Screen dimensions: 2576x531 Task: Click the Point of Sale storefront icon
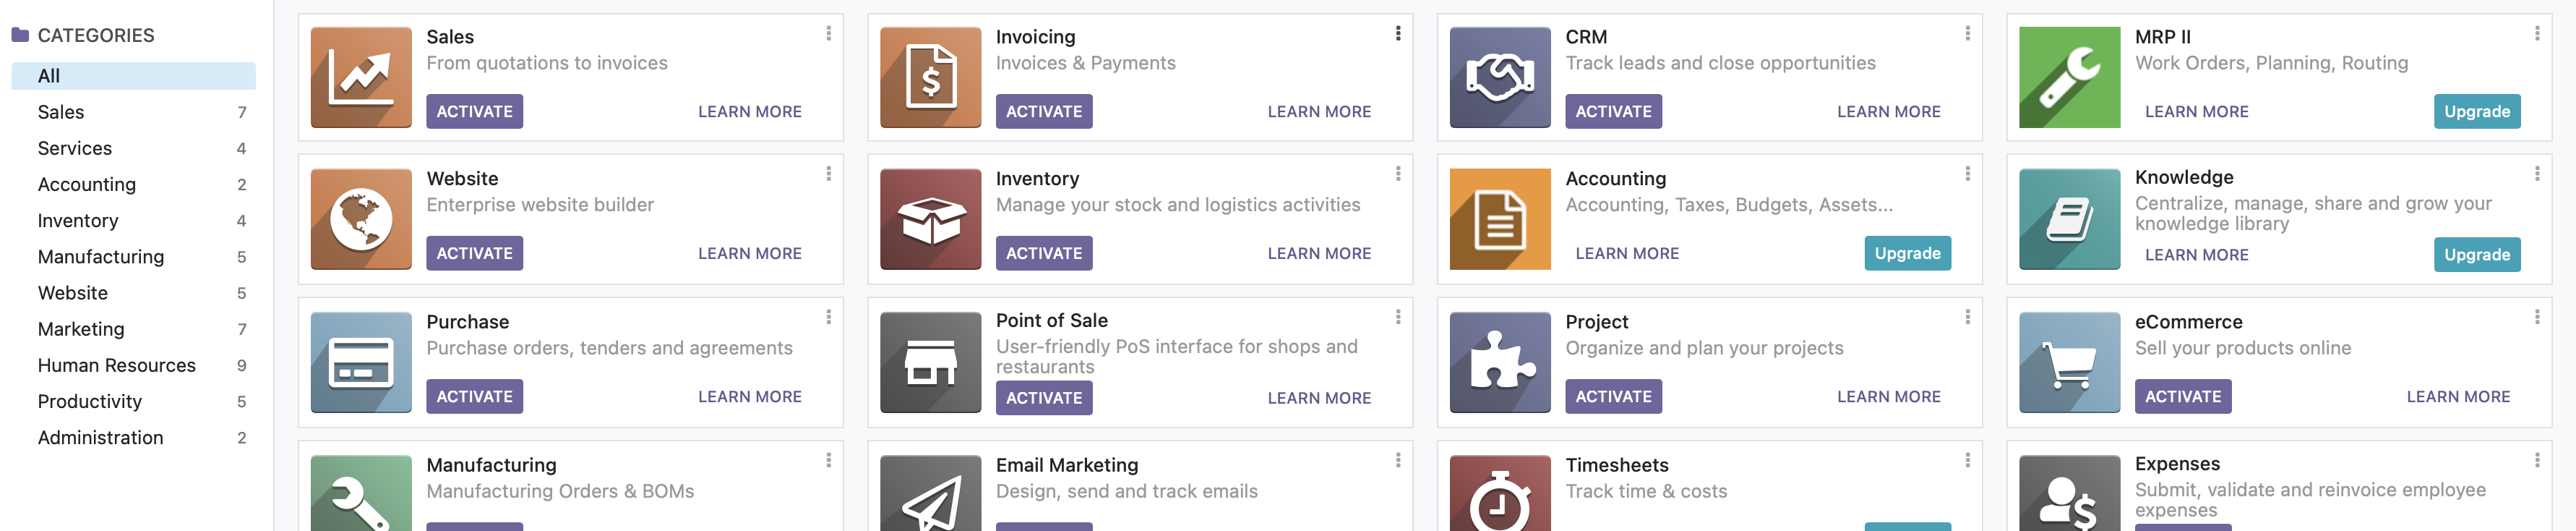point(932,362)
